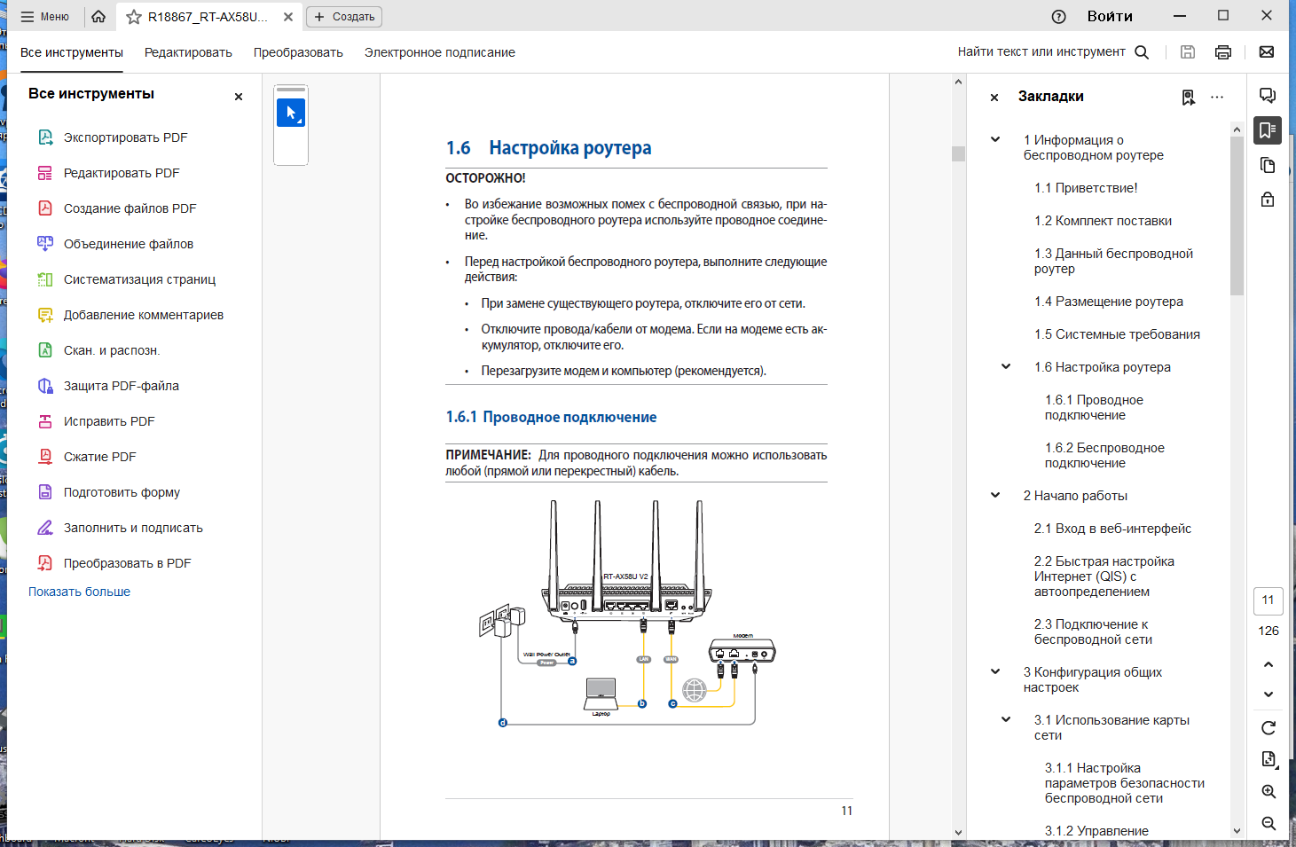Image resolution: width=1296 pixels, height=847 pixels.
Task: Toggle the bookmarks panel icon in right rail
Action: [x=1268, y=130]
